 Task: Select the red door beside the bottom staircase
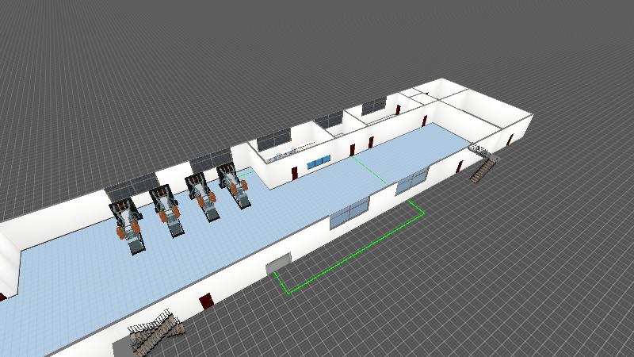click(x=206, y=301)
